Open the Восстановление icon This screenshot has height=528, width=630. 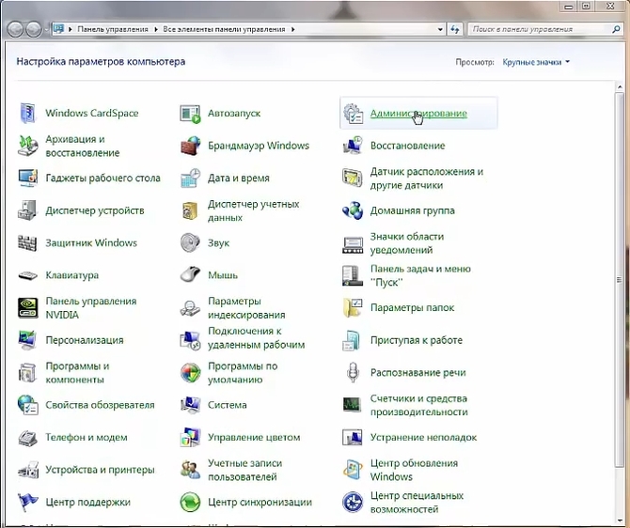pyautogui.click(x=353, y=146)
